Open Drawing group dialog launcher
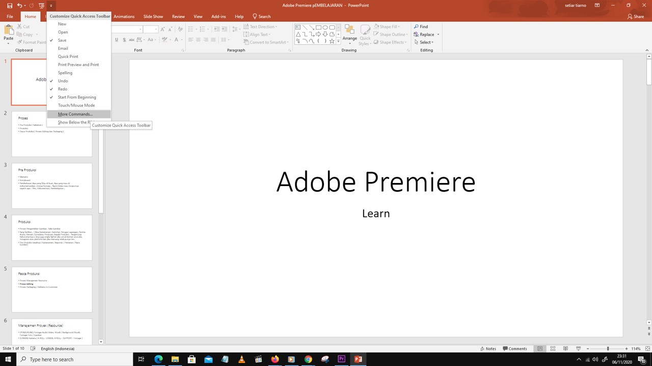 pyautogui.click(x=408, y=50)
